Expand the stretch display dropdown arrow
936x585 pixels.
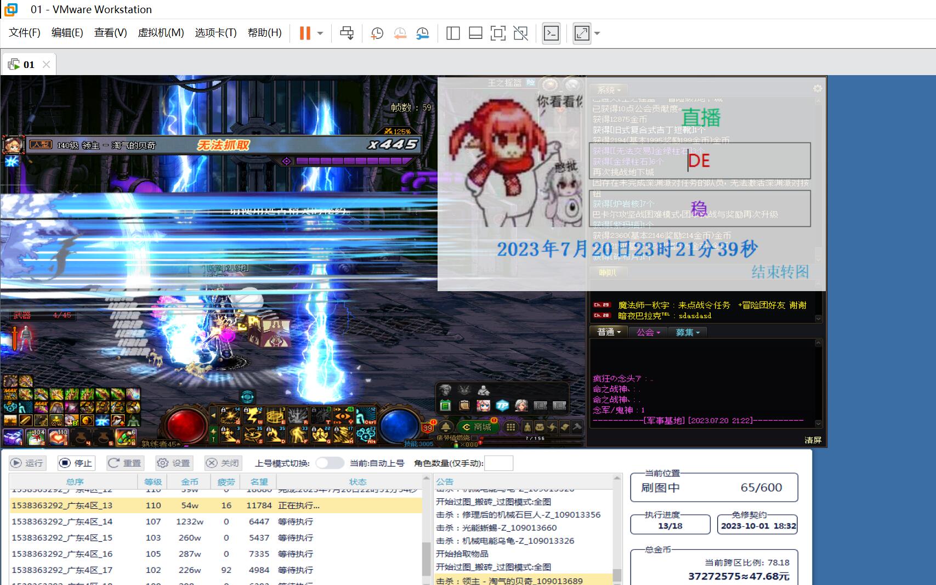point(597,33)
